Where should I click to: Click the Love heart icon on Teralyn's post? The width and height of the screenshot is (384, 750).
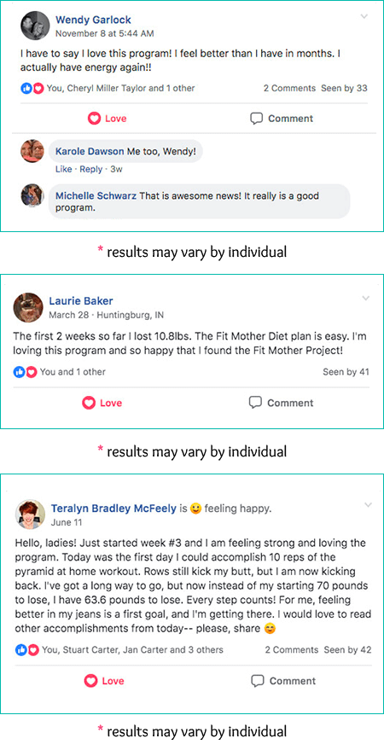90,681
